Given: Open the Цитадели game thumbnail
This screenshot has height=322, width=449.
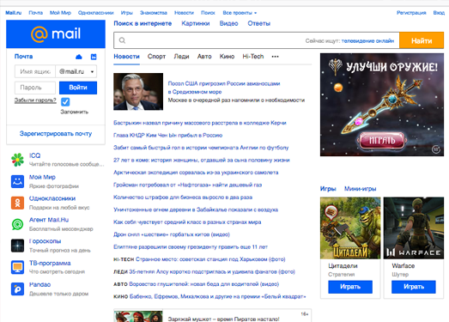Looking at the screenshot, I should 350,228.
